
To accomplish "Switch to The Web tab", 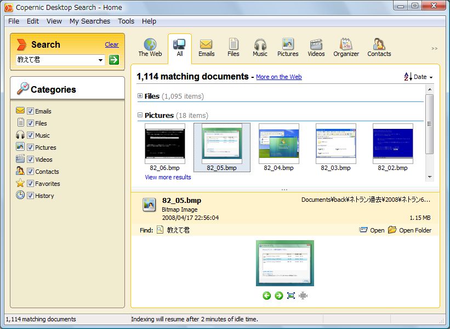I will [x=150, y=48].
